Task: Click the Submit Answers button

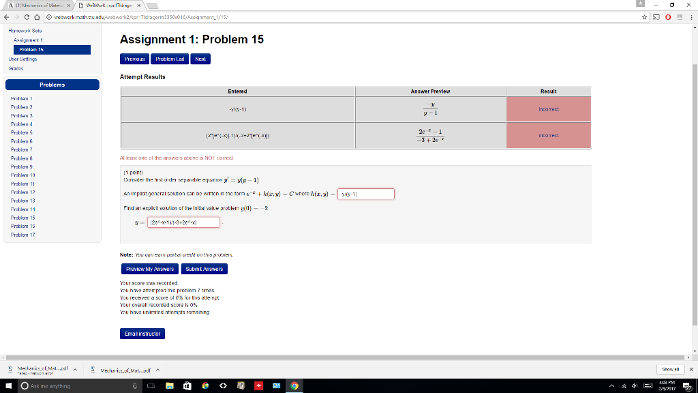Action: 204,269
